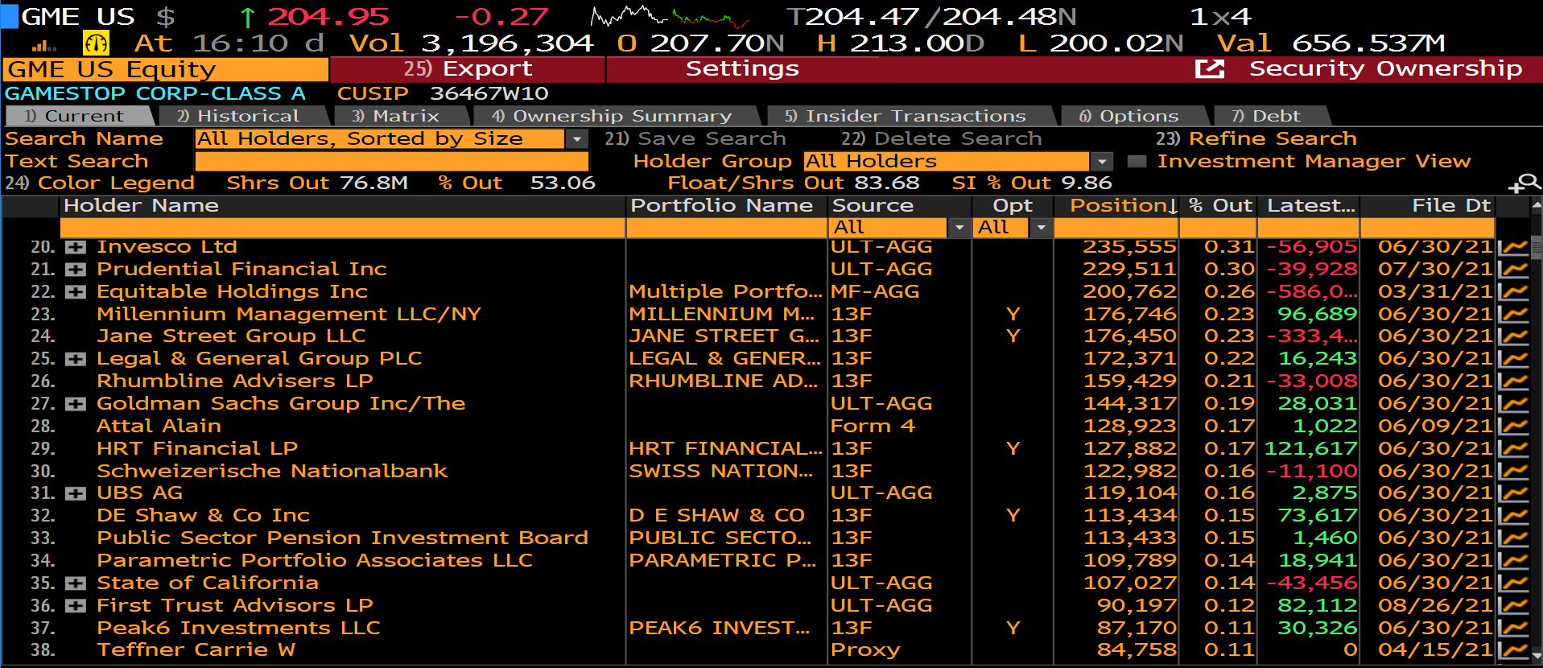Open the Ownership Summary tab
The width and height of the screenshot is (1543, 668).
[615, 117]
